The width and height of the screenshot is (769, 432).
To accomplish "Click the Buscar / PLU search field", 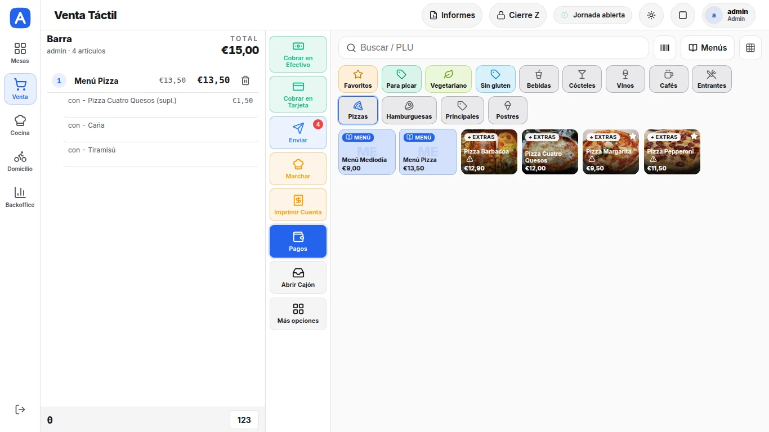I will (x=494, y=48).
